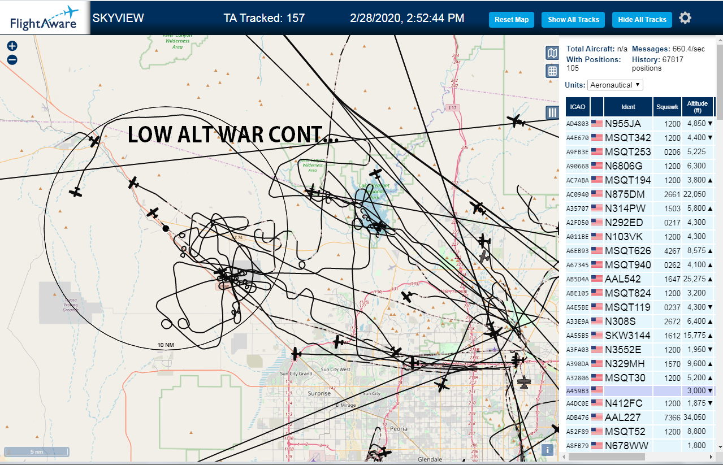Select the aircraft icon above Lake Pleasant

375,173
